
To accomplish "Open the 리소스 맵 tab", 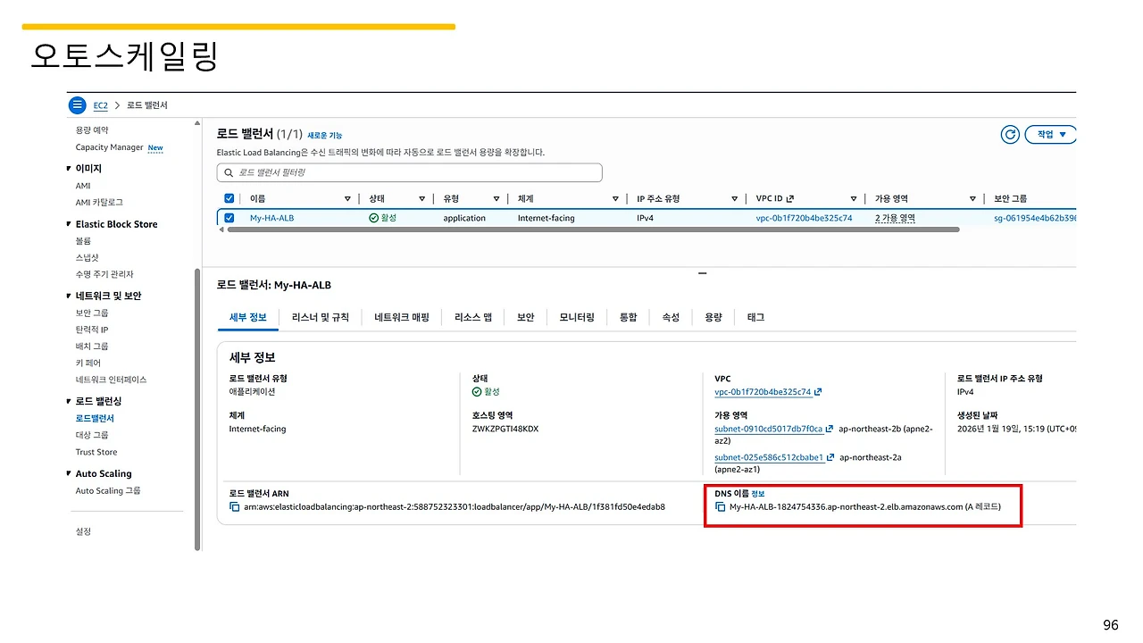I will [x=473, y=317].
